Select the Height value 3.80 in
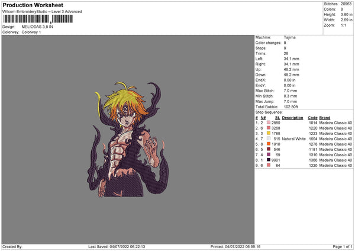Viewport: 355px width, 251px height. tap(346, 14)
